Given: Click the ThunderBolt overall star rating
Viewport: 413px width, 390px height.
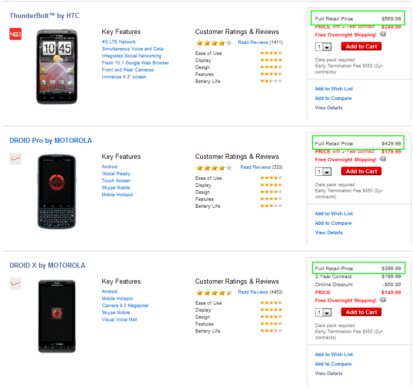Looking at the screenshot, I should (214, 43).
